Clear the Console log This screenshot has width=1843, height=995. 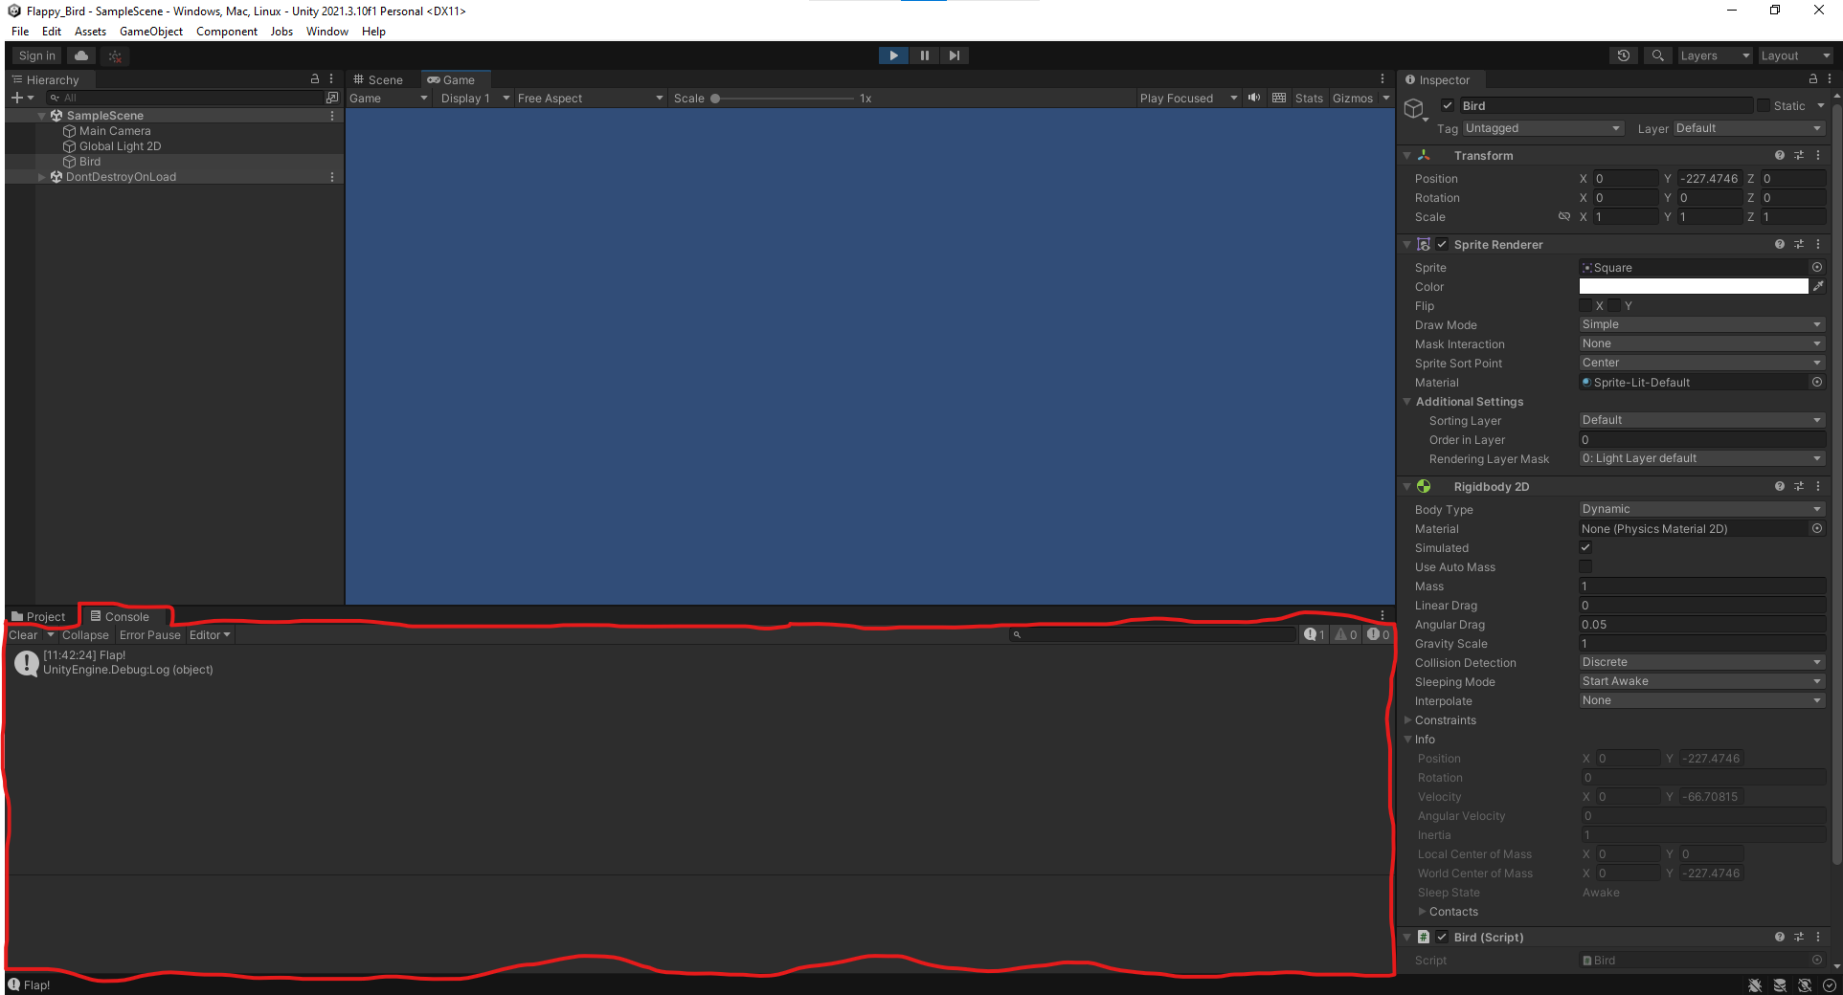click(x=23, y=634)
